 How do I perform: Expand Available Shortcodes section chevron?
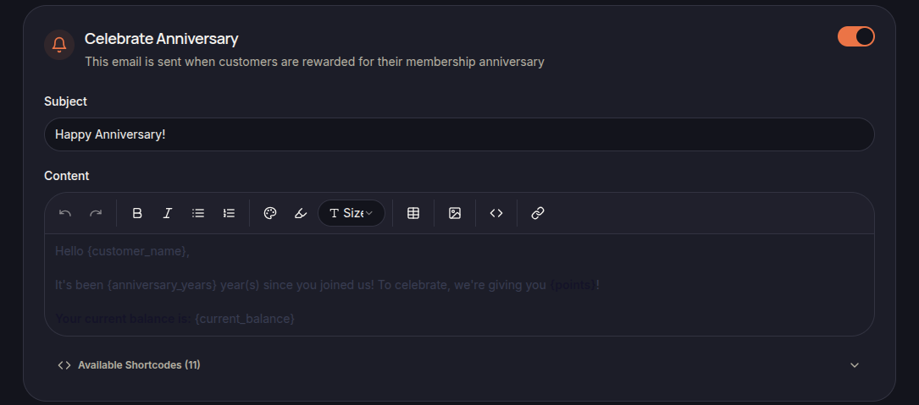pos(855,365)
